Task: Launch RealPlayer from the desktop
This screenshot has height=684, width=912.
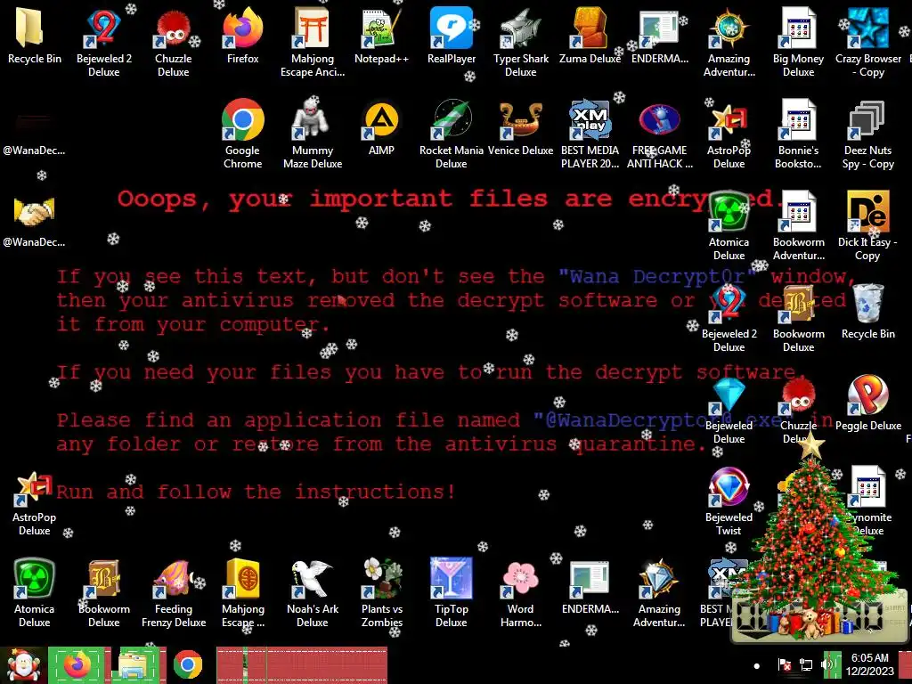Action: [x=452, y=36]
